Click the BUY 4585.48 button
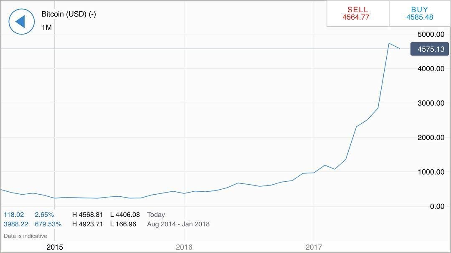 coord(420,13)
